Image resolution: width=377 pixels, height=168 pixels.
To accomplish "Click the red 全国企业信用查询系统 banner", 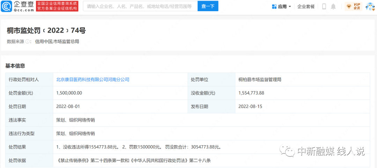I will (x=57, y=6).
